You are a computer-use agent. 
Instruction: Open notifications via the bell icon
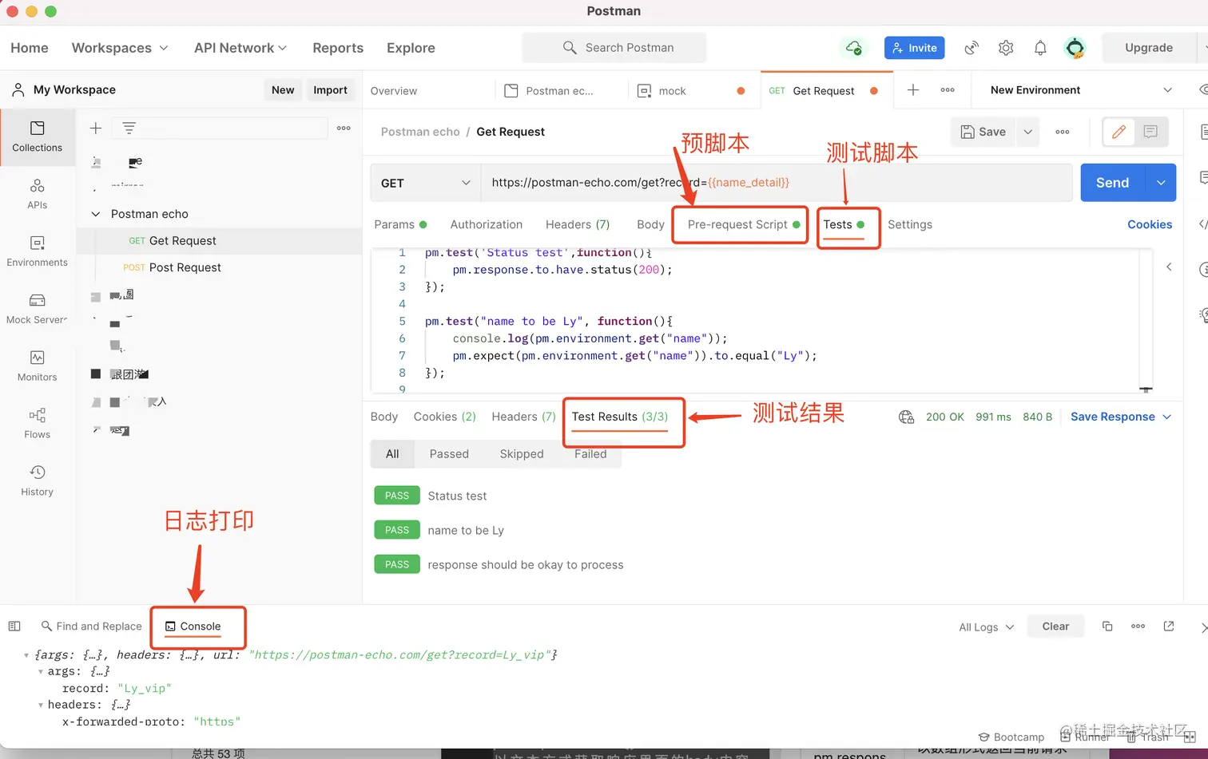pos(1040,48)
